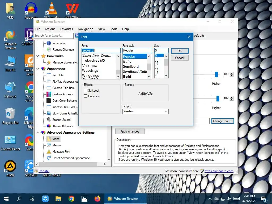Open Windows Start button
Viewport: 272px width, 204px height.
pos(6,199)
